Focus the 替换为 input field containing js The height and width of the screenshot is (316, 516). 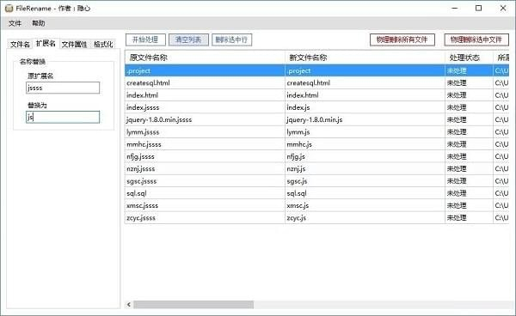point(63,117)
